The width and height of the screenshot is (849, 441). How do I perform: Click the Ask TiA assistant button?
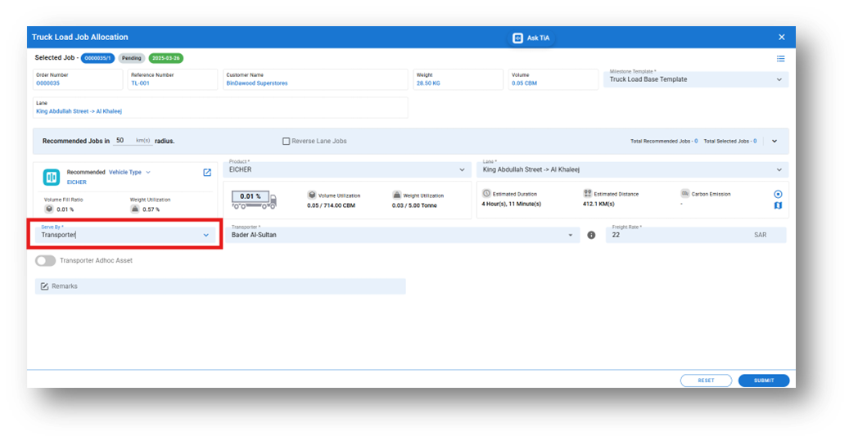[x=531, y=38]
